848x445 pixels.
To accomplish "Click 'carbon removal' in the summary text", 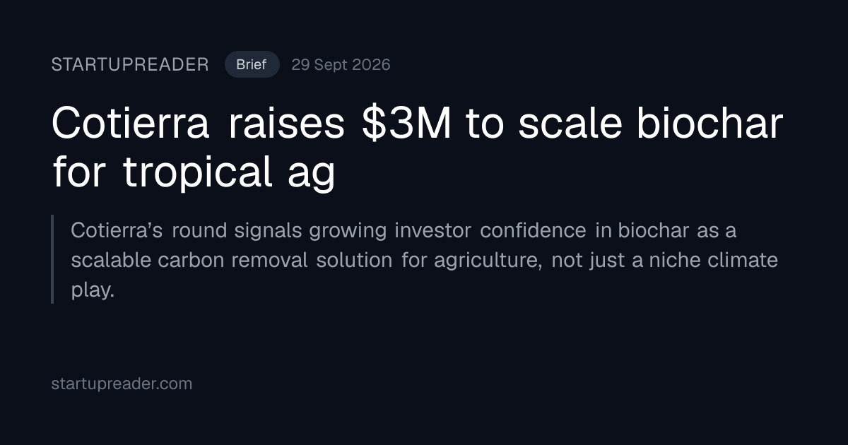I will [232, 260].
